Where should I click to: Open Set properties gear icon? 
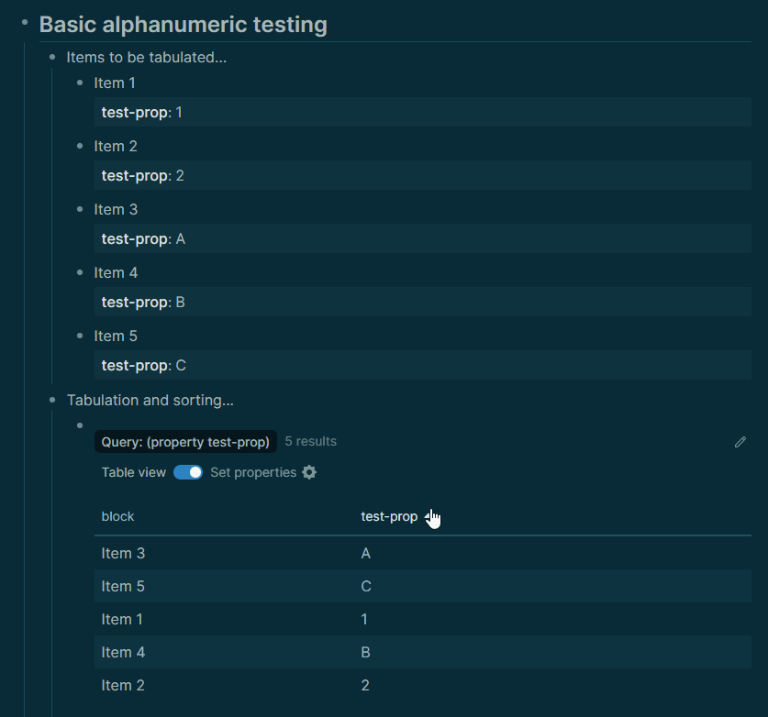point(309,472)
